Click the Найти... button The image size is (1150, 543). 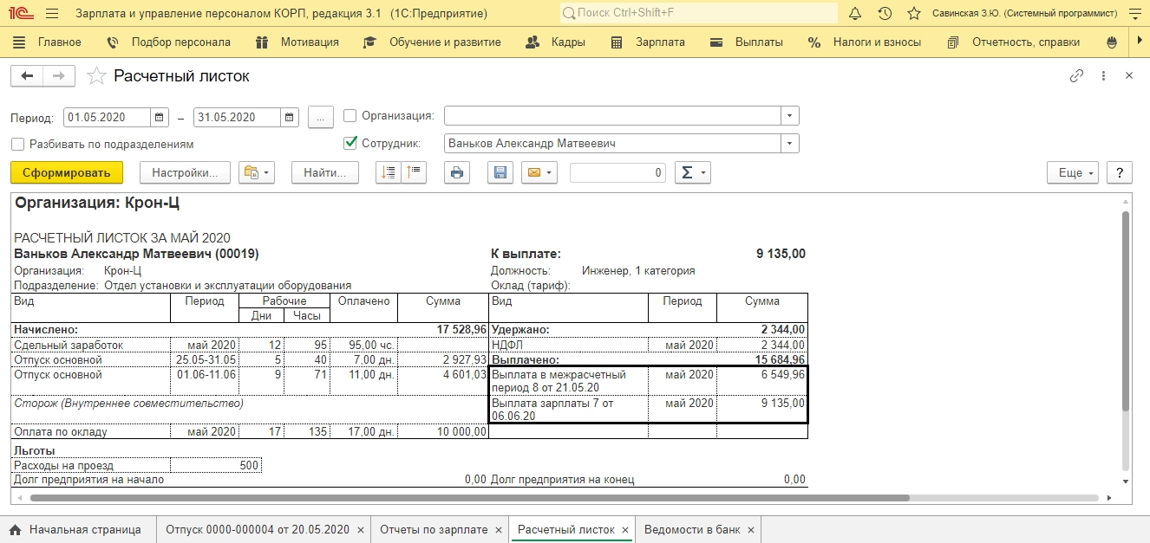point(325,172)
